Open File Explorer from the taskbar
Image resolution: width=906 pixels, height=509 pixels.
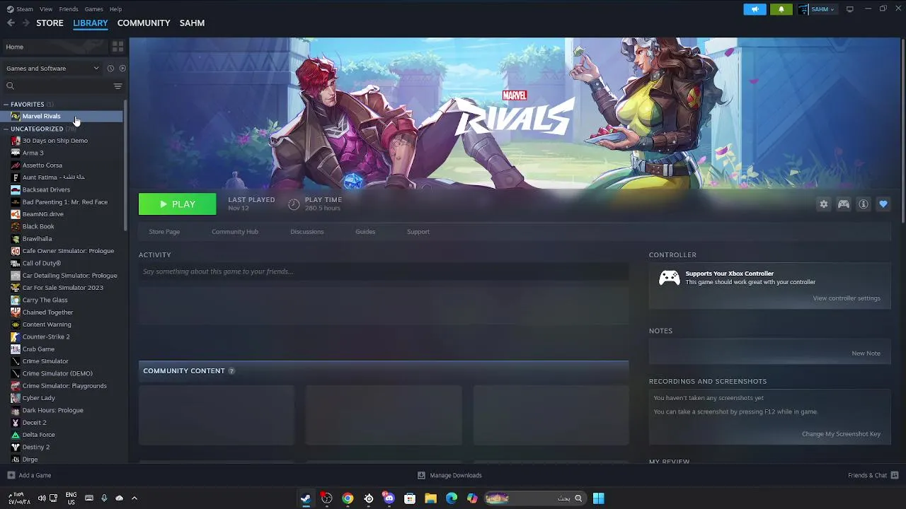(430, 498)
